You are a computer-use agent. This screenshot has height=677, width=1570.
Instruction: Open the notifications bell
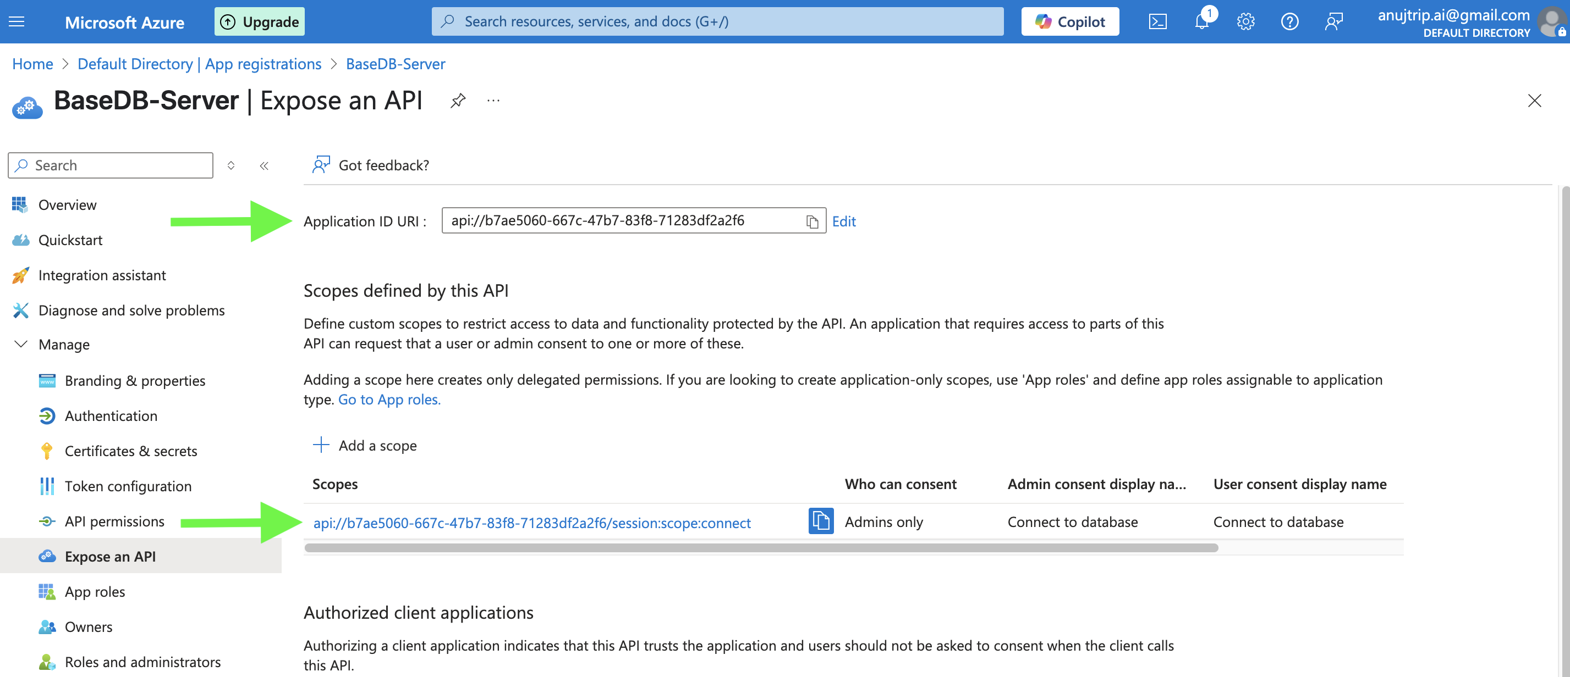1202,22
